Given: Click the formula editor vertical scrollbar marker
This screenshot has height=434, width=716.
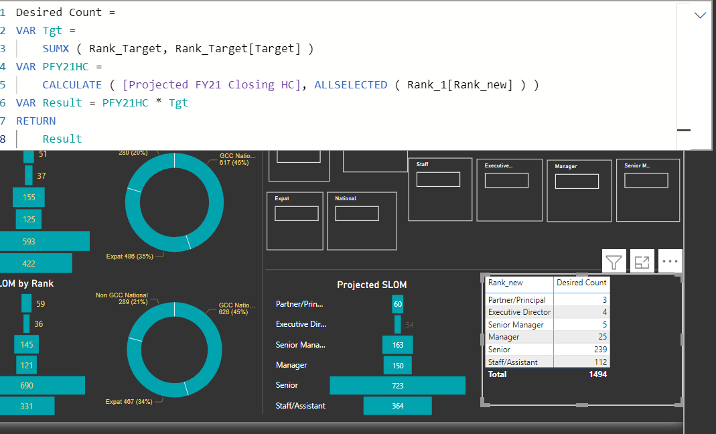Looking at the screenshot, I should 684,130.
